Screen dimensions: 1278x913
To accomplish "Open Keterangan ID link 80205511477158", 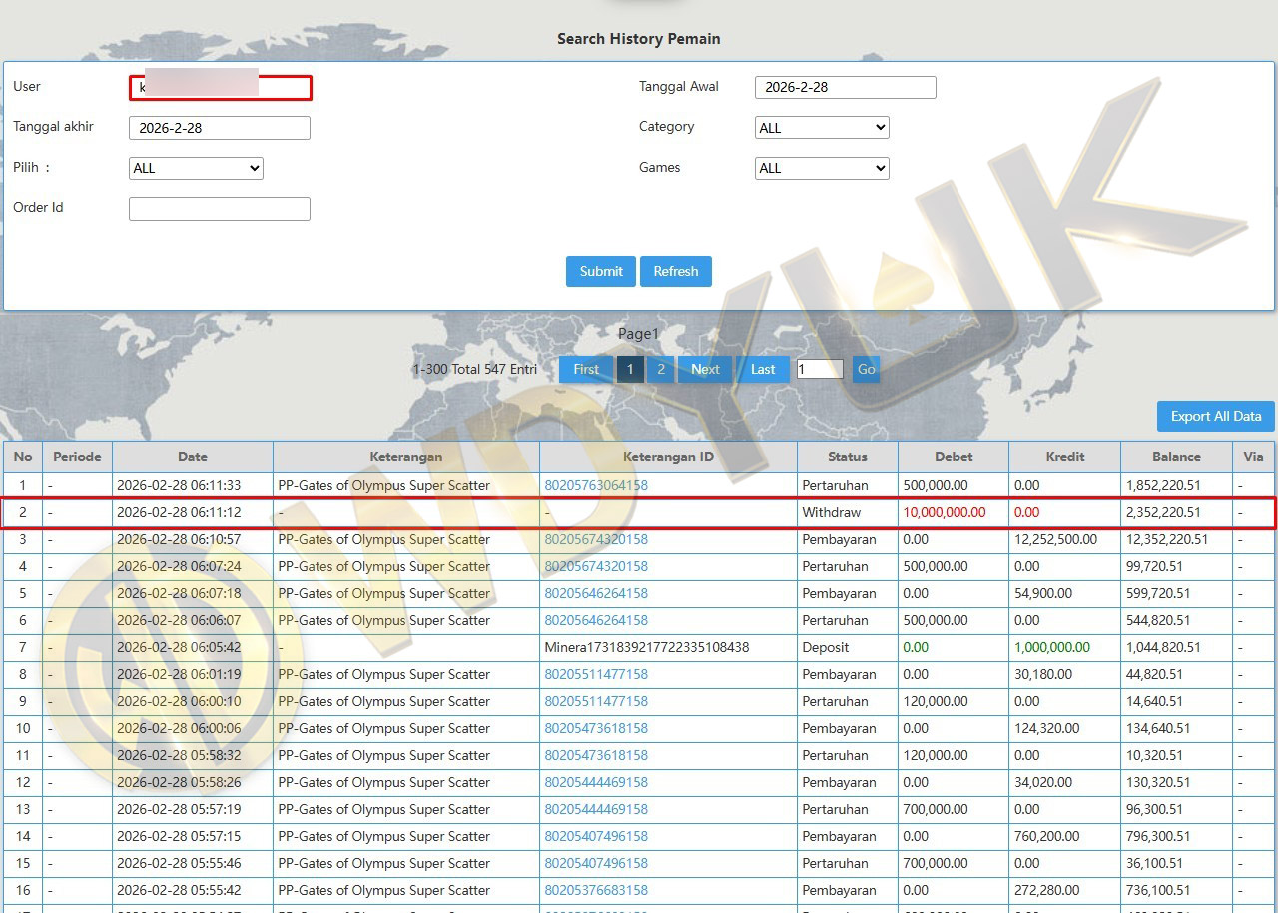I will [x=596, y=674].
